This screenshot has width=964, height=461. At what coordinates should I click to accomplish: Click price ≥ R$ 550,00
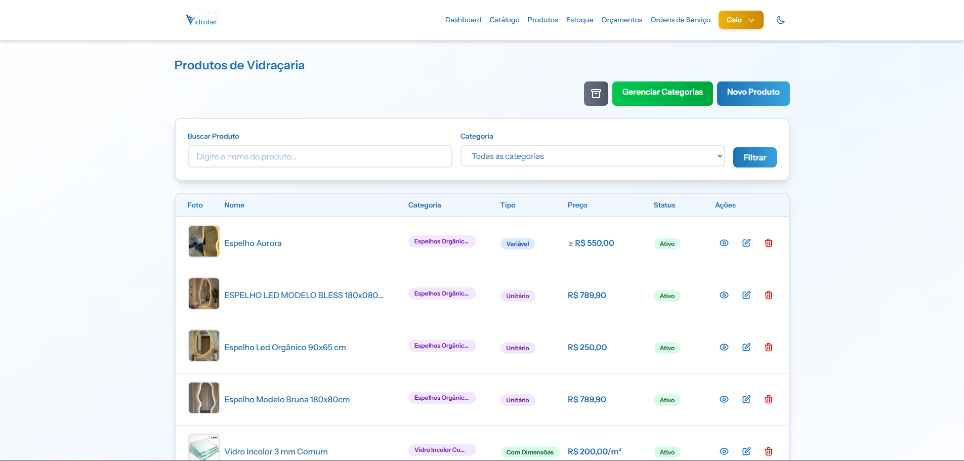[x=591, y=243]
